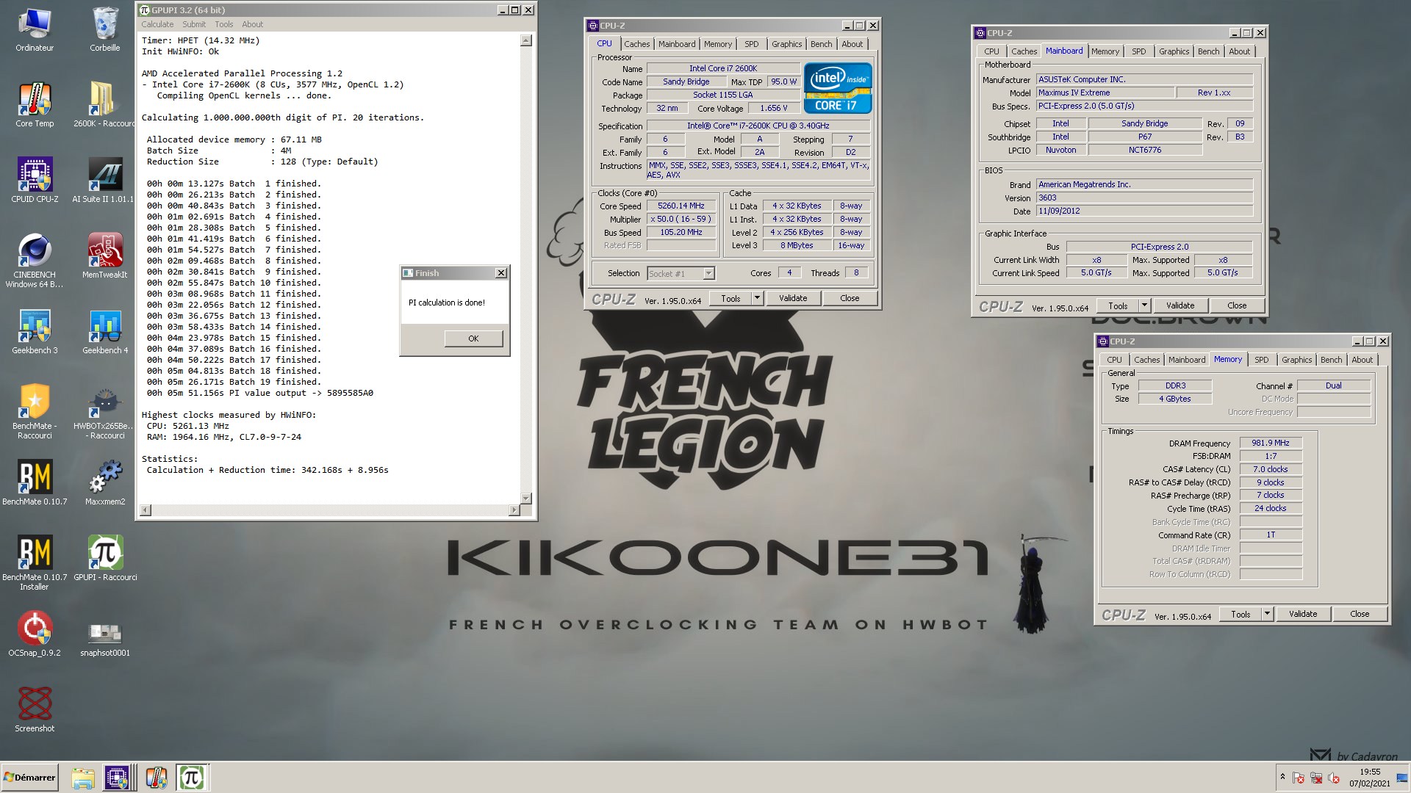Click the Intel Core i7 logo
The height and width of the screenshot is (793, 1411).
point(838,88)
